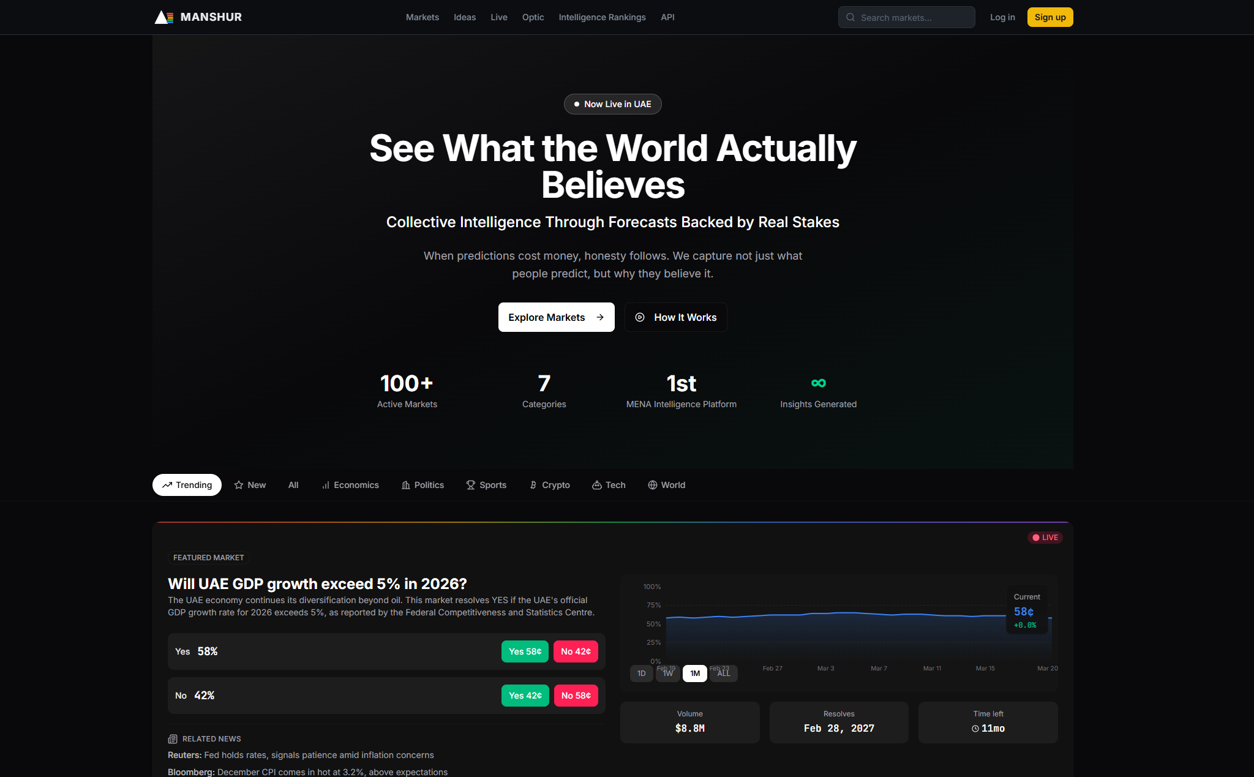Click the search magnifier icon
The width and height of the screenshot is (1254, 777).
point(850,17)
